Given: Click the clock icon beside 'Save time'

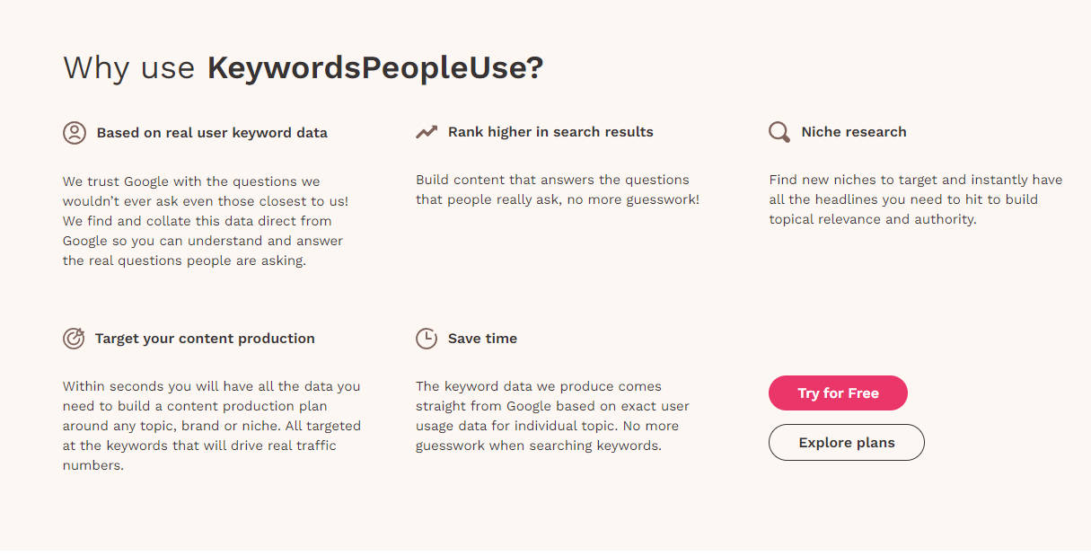Looking at the screenshot, I should [x=427, y=338].
